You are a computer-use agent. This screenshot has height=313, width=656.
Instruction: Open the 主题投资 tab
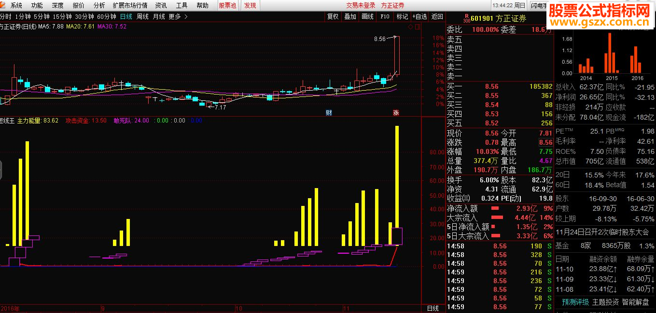pos(605,302)
